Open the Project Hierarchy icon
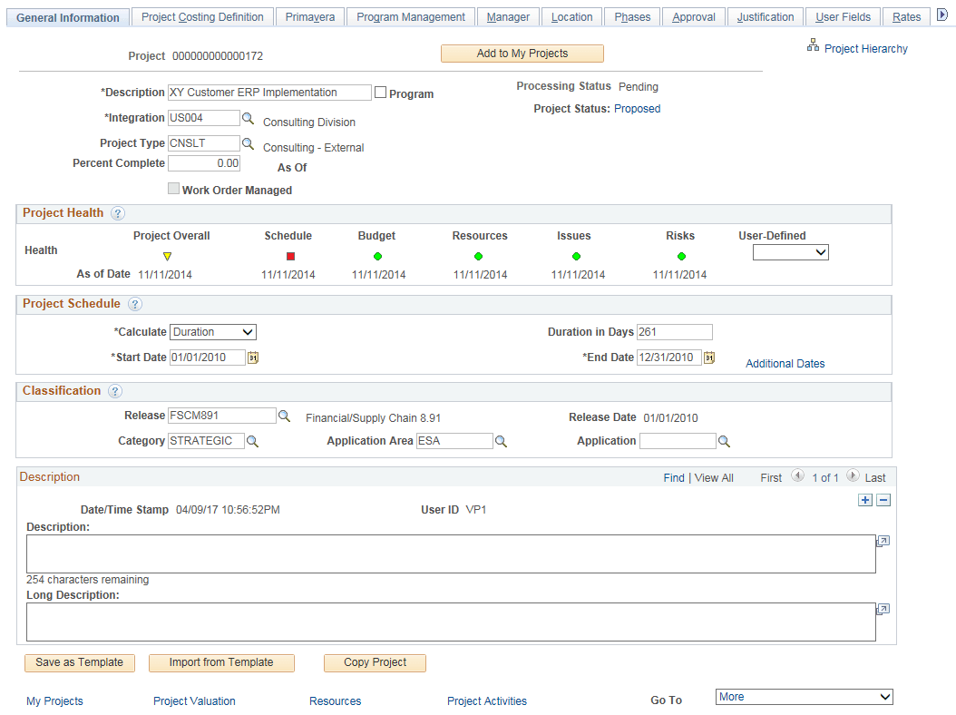Image resolution: width=956 pixels, height=715 pixels. click(814, 45)
